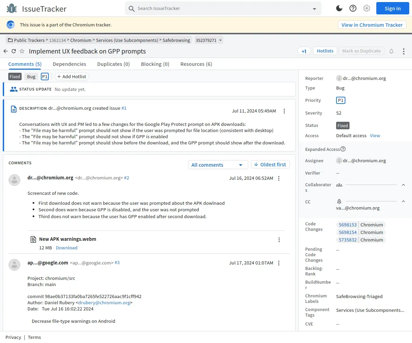Open the help question mark icon
This screenshot has height=343, width=412.
pos(353,8)
